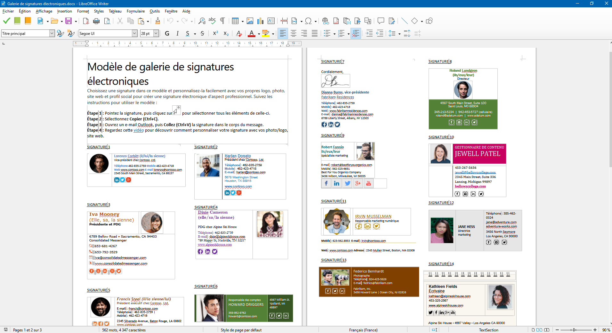Toggle Bold formatting G button
Screen dimensions: 612x333
[x=167, y=33]
